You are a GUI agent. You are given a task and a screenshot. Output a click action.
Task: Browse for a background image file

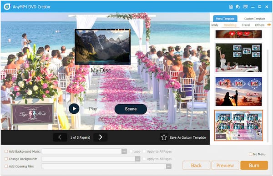[x=137, y=159]
